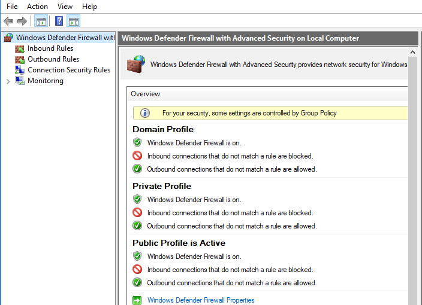Open the Action menu
The image size is (422, 305).
pyautogui.click(x=37, y=7)
